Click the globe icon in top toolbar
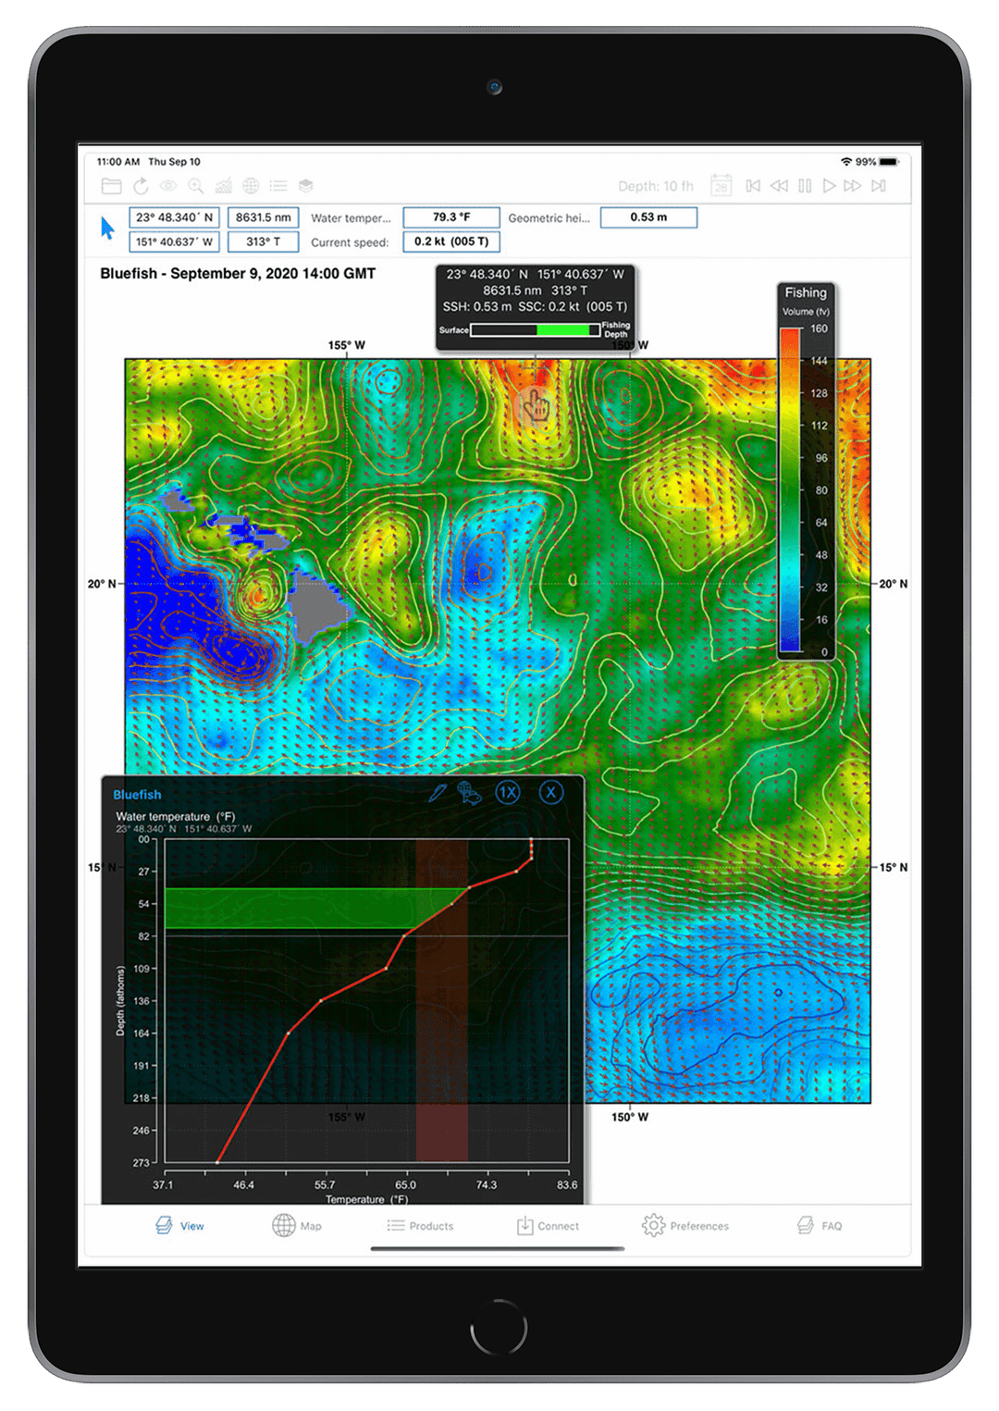 [251, 186]
